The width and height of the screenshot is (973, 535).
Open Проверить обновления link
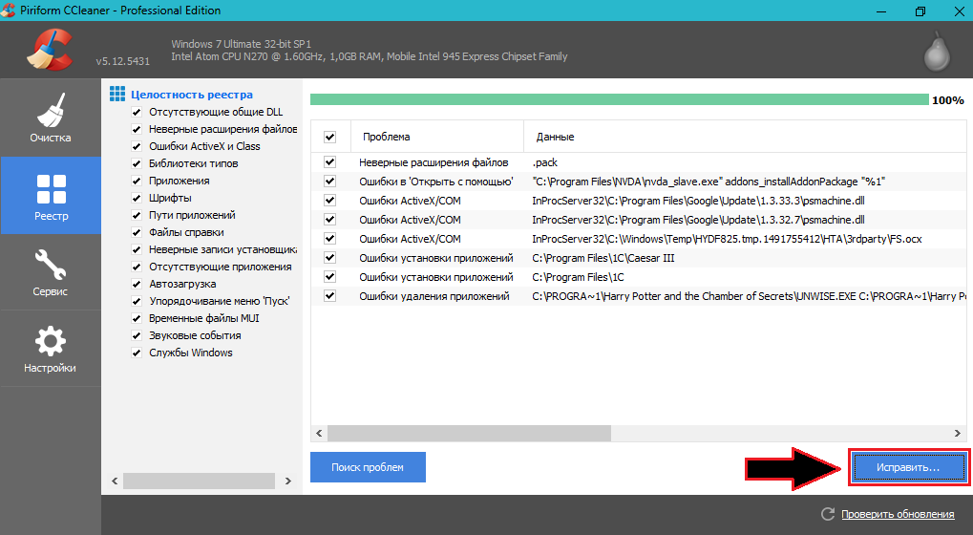[897, 514]
